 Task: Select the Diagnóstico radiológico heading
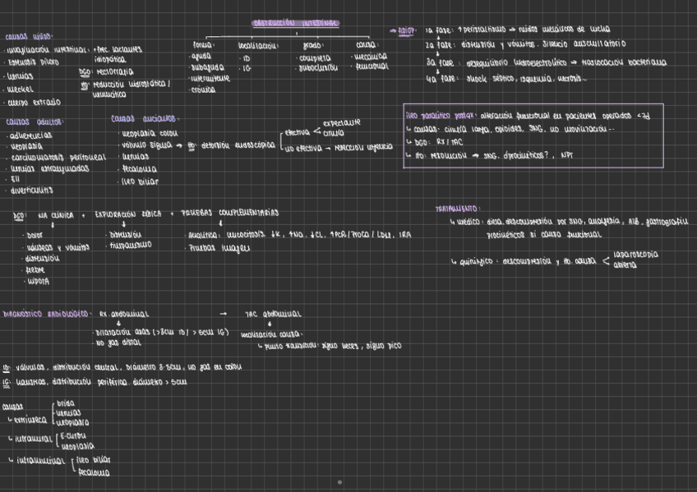46,314
